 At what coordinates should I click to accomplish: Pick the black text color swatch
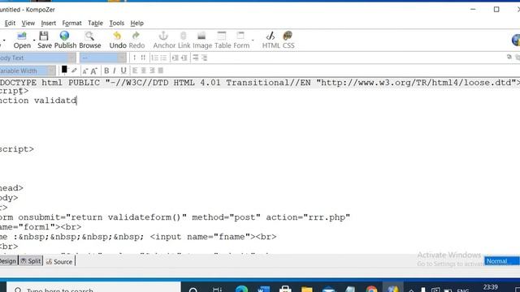point(64,70)
